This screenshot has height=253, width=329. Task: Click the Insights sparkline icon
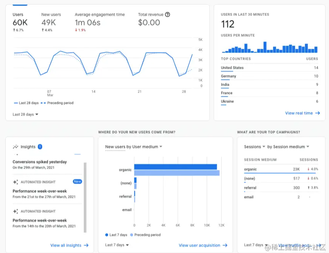[x=16, y=147]
